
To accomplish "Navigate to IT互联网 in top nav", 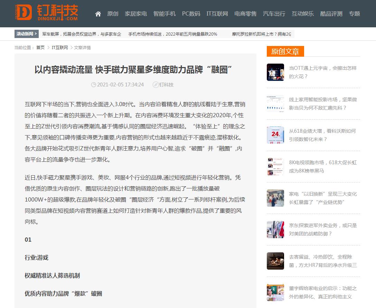I will click(x=217, y=14).
